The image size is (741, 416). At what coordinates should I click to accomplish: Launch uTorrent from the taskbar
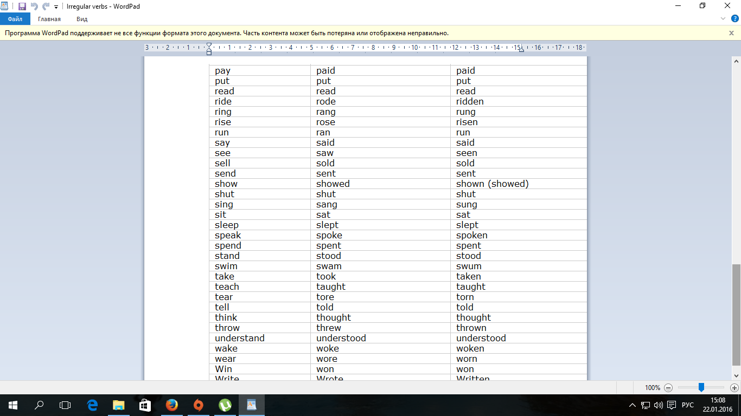tap(225, 405)
